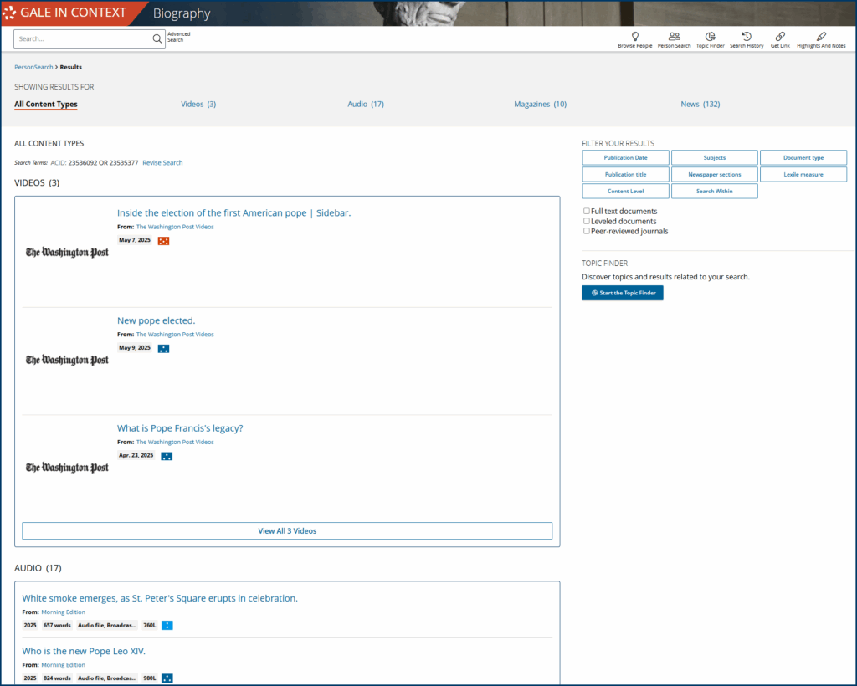Viewport: 857px width, 686px height.
Task: Click level icon beside 760L audio result
Action: coord(167,626)
